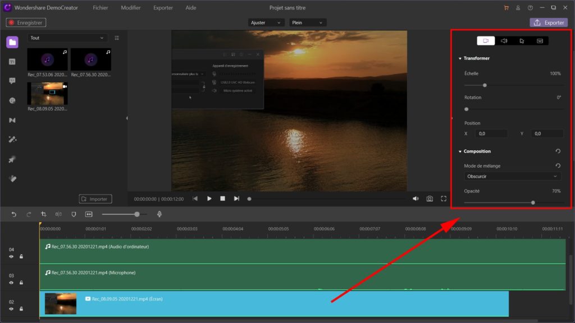This screenshot has width=575, height=323.
Task: Open the captions sidebar icon
Action: click(12, 62)
